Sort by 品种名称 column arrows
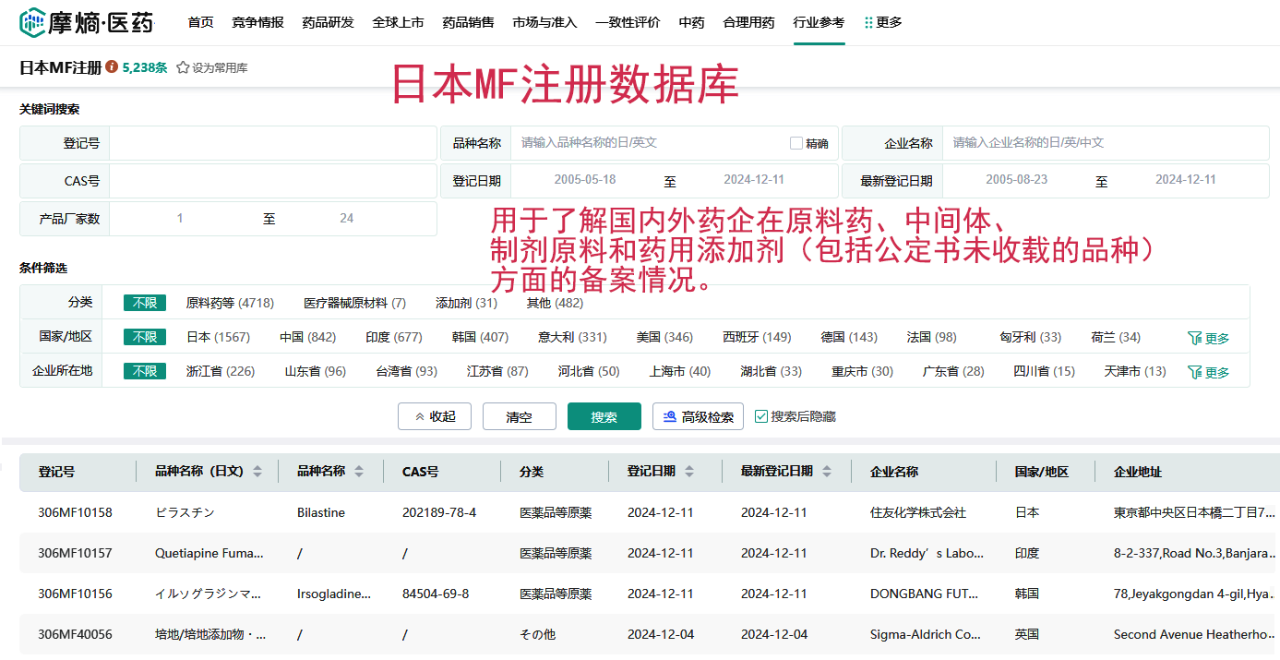 pos(359,472)
